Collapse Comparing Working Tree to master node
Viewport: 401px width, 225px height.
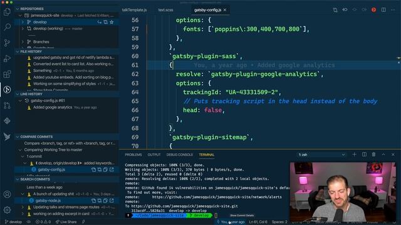pos(20,150)
